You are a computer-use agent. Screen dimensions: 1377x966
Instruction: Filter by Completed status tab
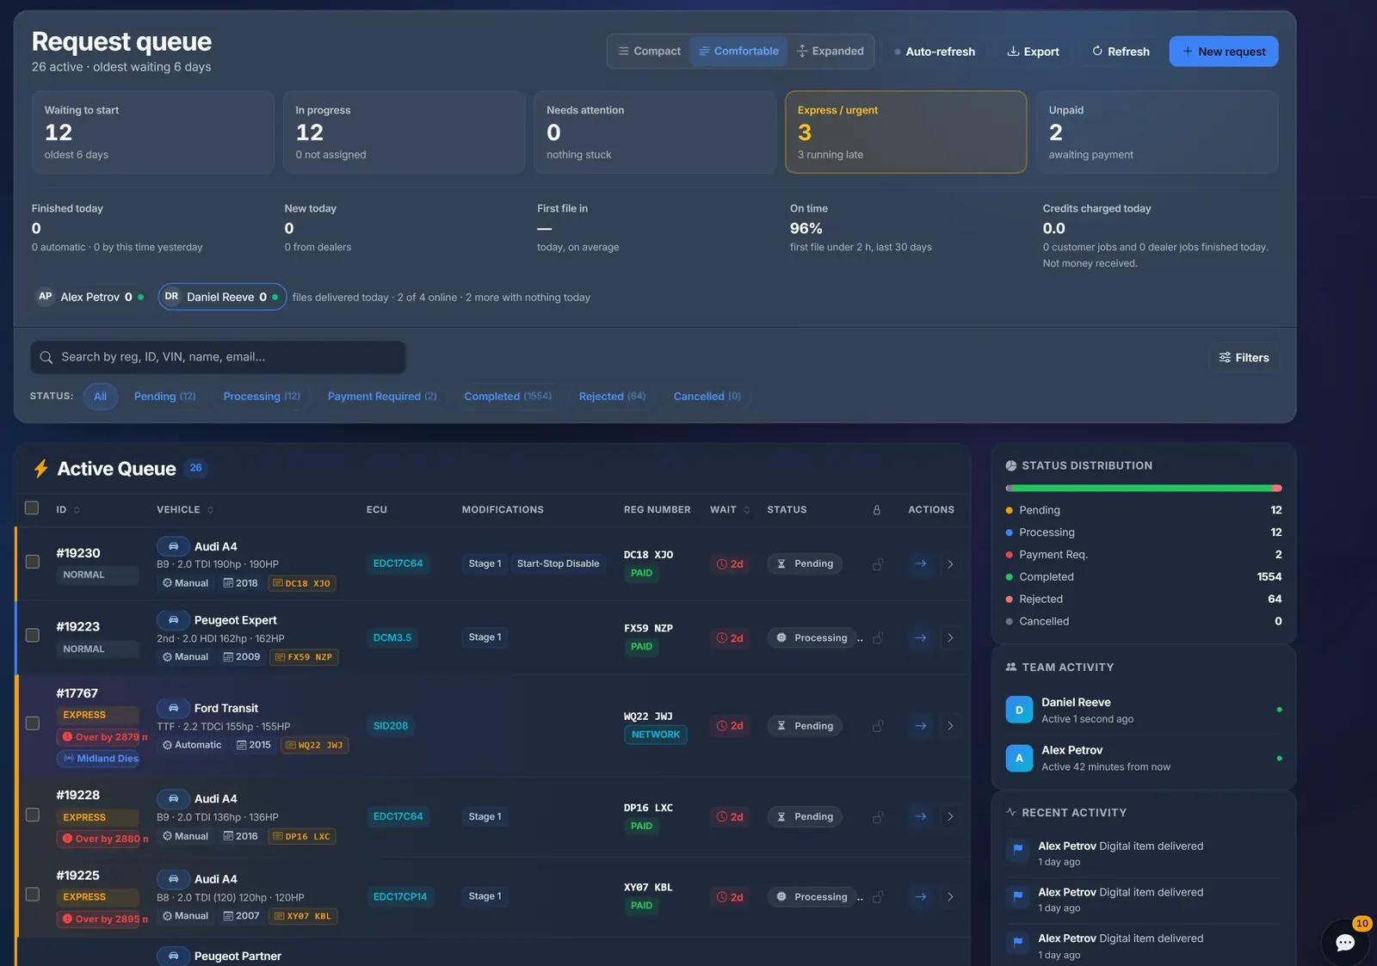coord(508,397)
